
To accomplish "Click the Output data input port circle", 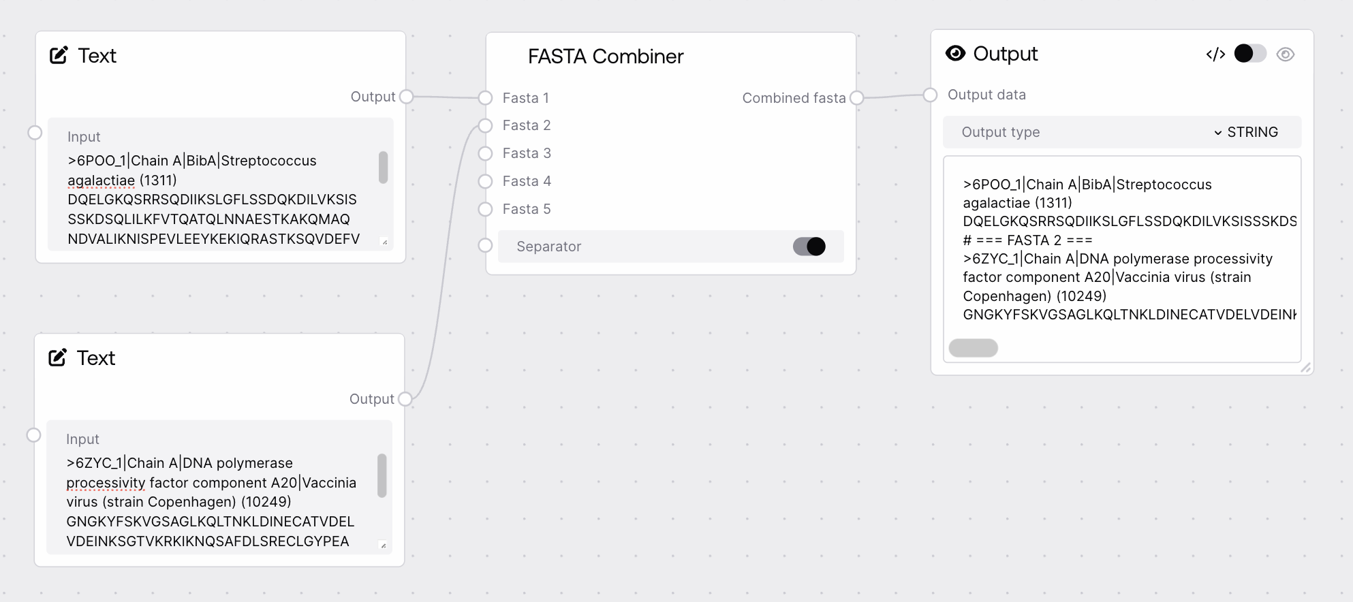I will [x=931, y=95].
